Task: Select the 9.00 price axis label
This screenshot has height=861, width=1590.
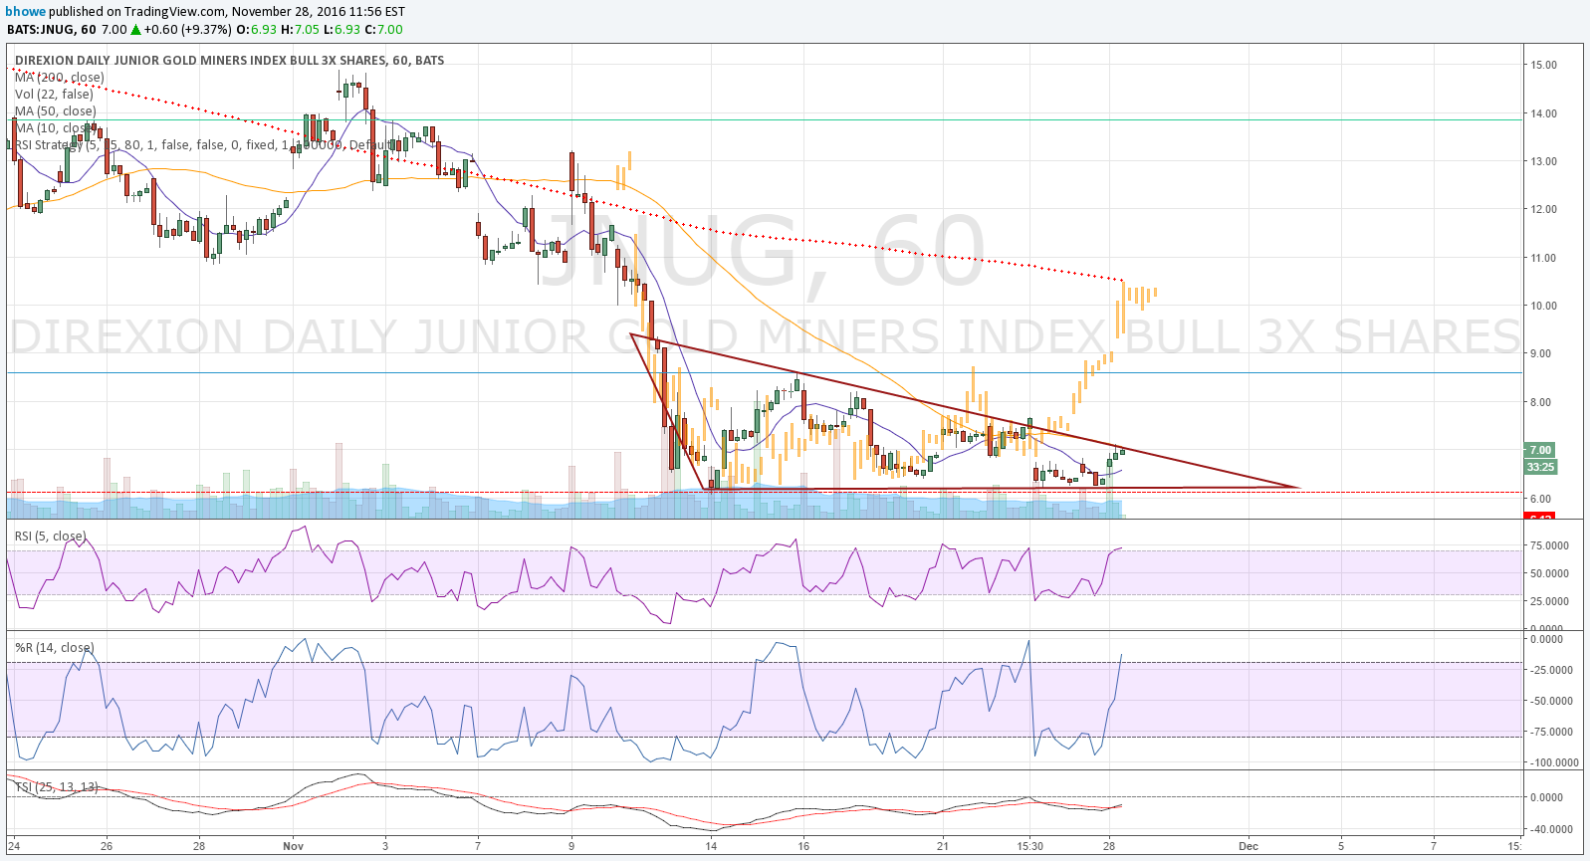Action: 1541,353
